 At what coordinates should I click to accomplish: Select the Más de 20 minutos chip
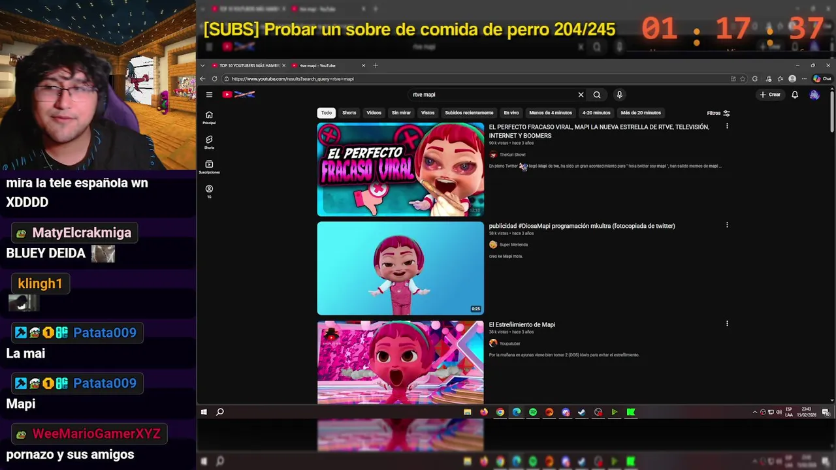point(641,113)
